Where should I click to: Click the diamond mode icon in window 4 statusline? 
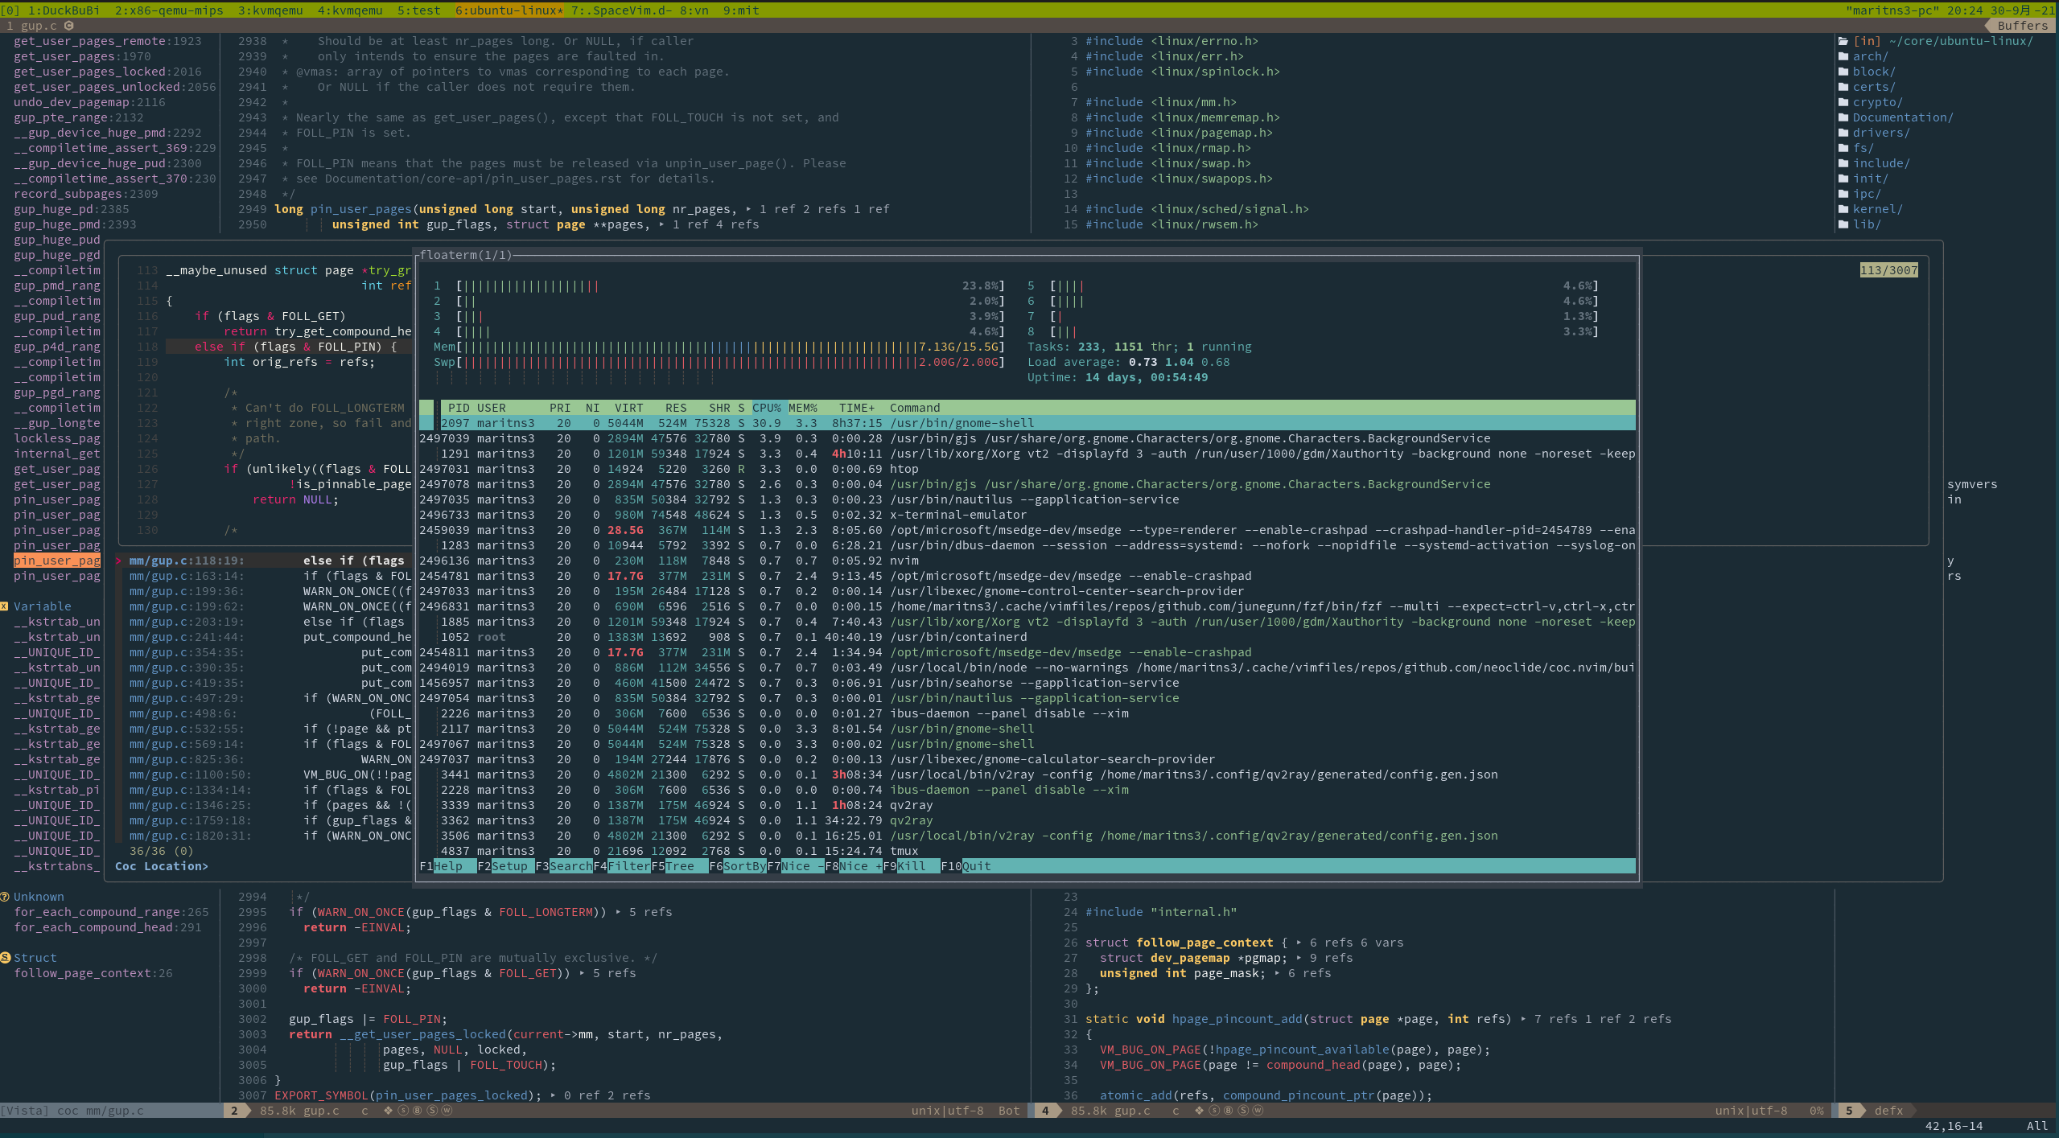click(x=1199, y=1111)
